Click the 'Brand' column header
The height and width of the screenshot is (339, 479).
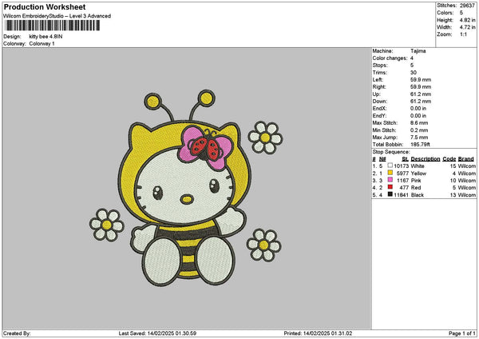coord(466,159)
